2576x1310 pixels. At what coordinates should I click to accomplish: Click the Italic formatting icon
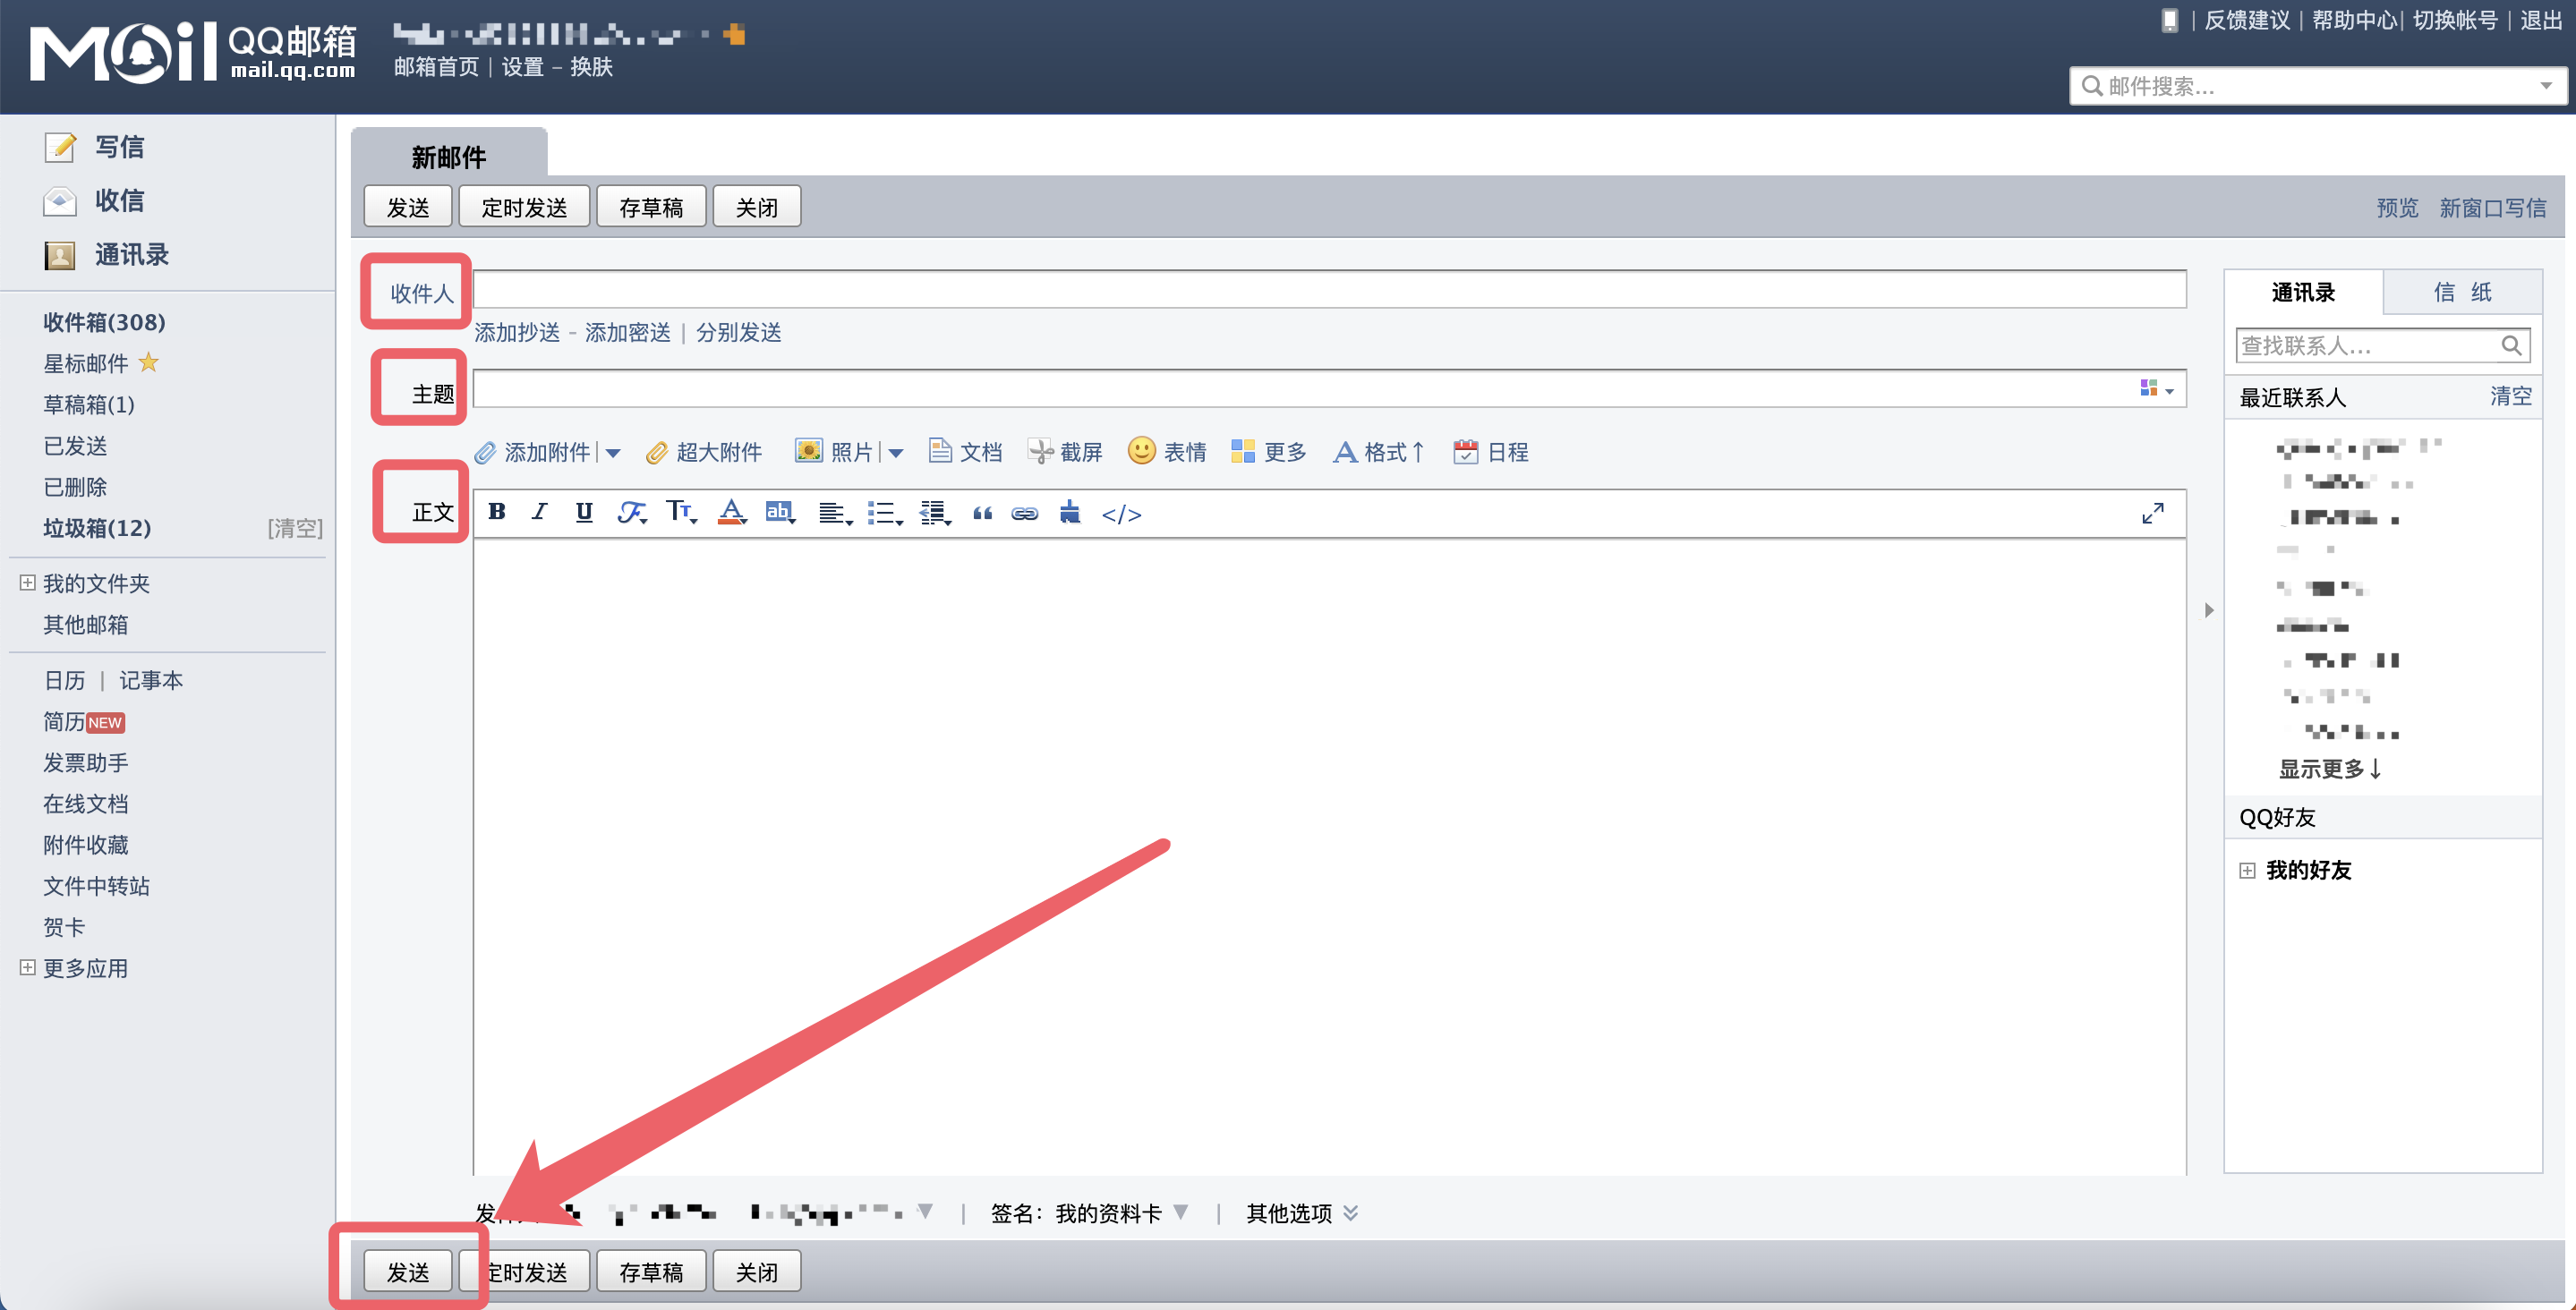(x=536, y=513)
